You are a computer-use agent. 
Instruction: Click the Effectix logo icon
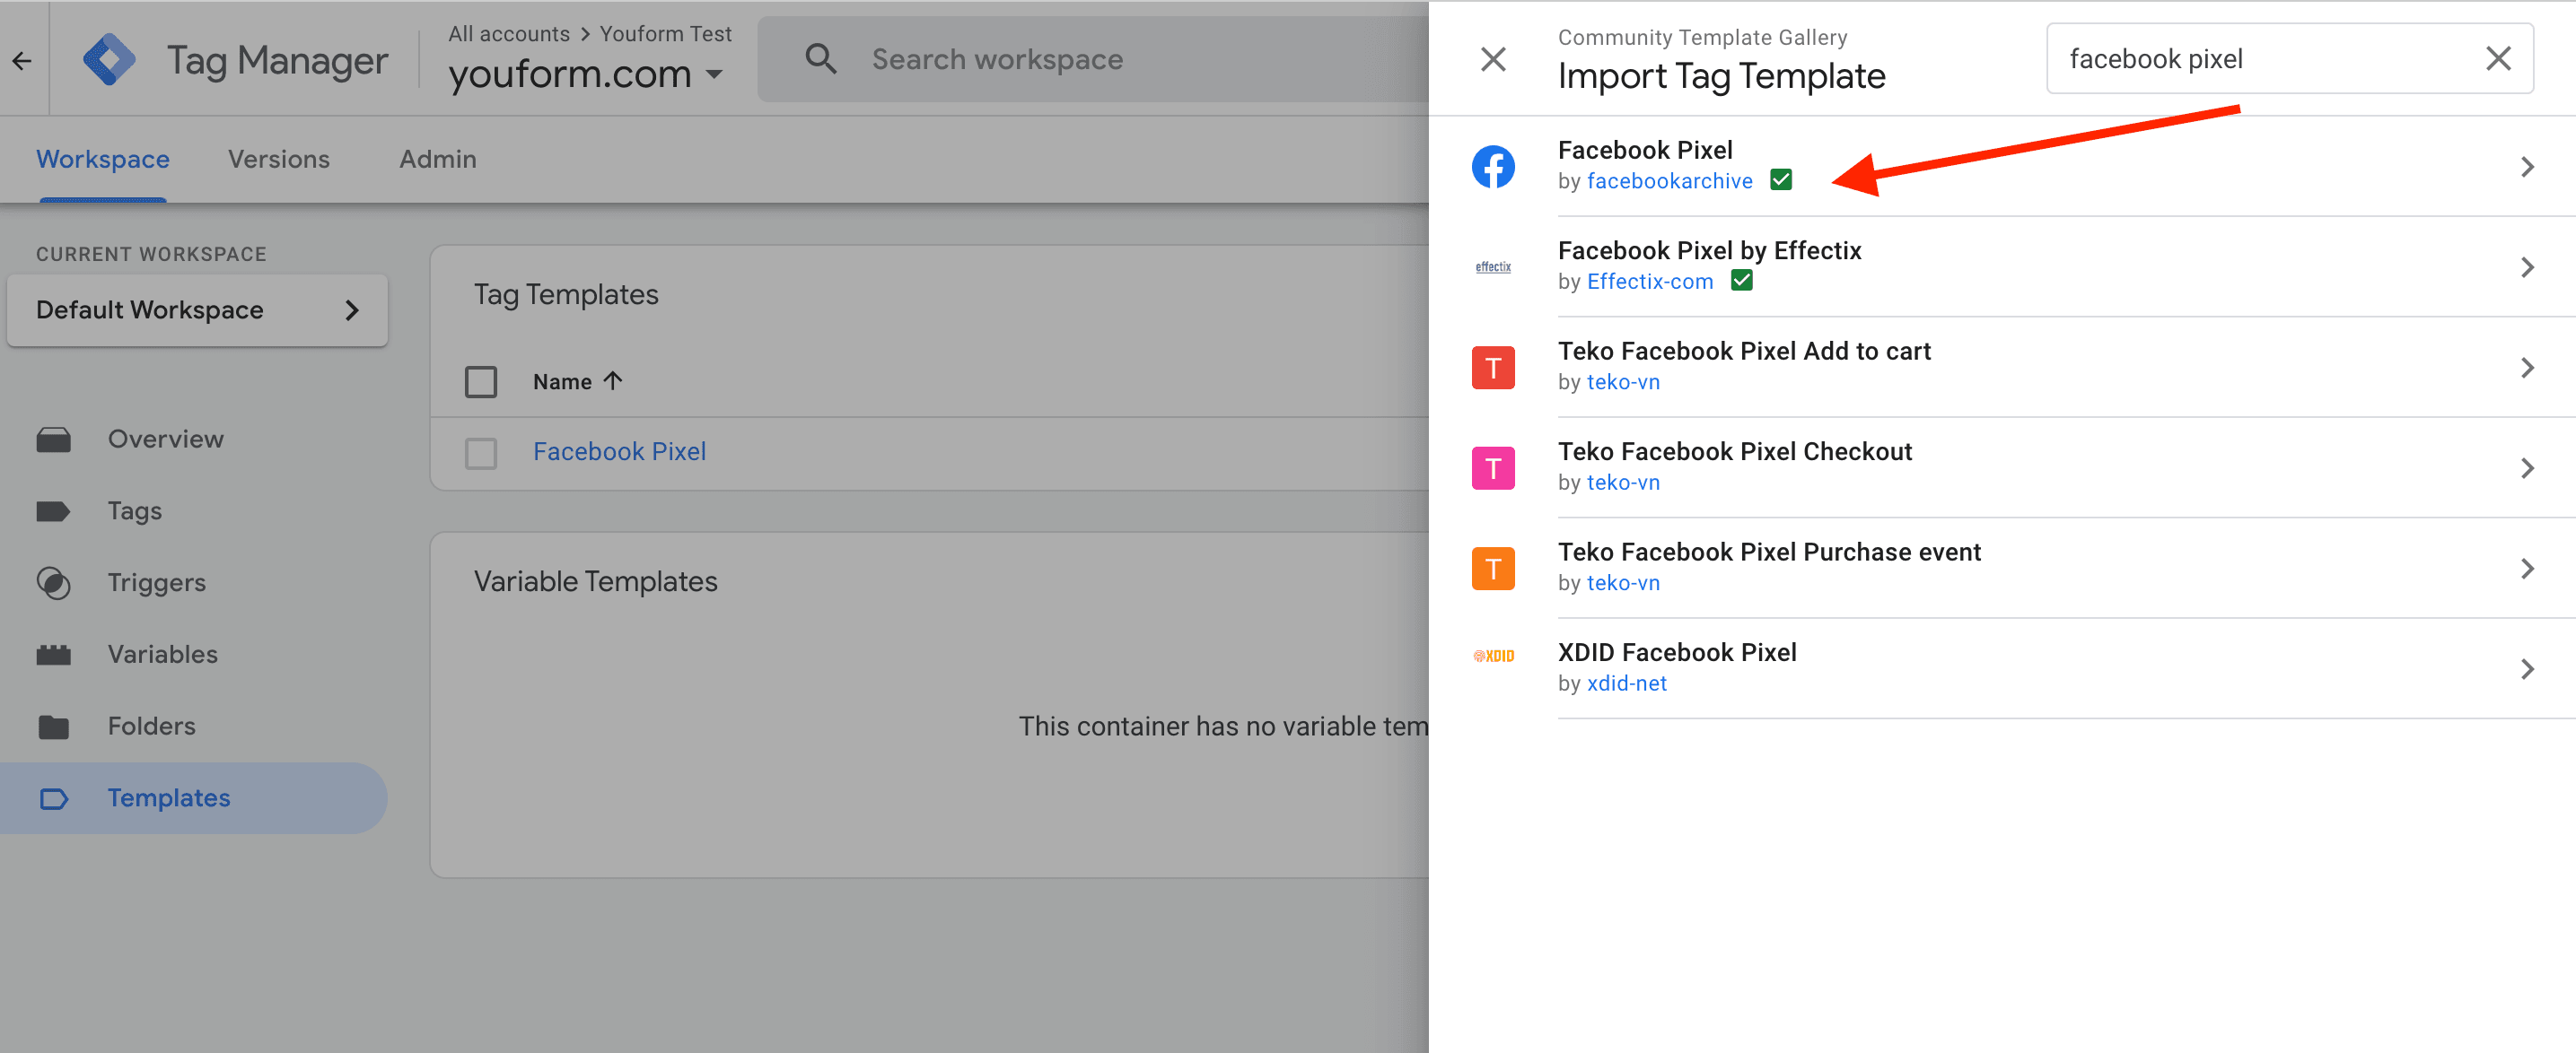pyautogui.click(x=1493, y=266)
